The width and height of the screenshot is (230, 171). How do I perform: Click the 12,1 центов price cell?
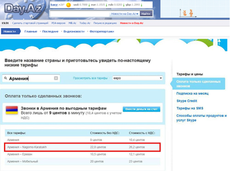(x=137, y=154)
